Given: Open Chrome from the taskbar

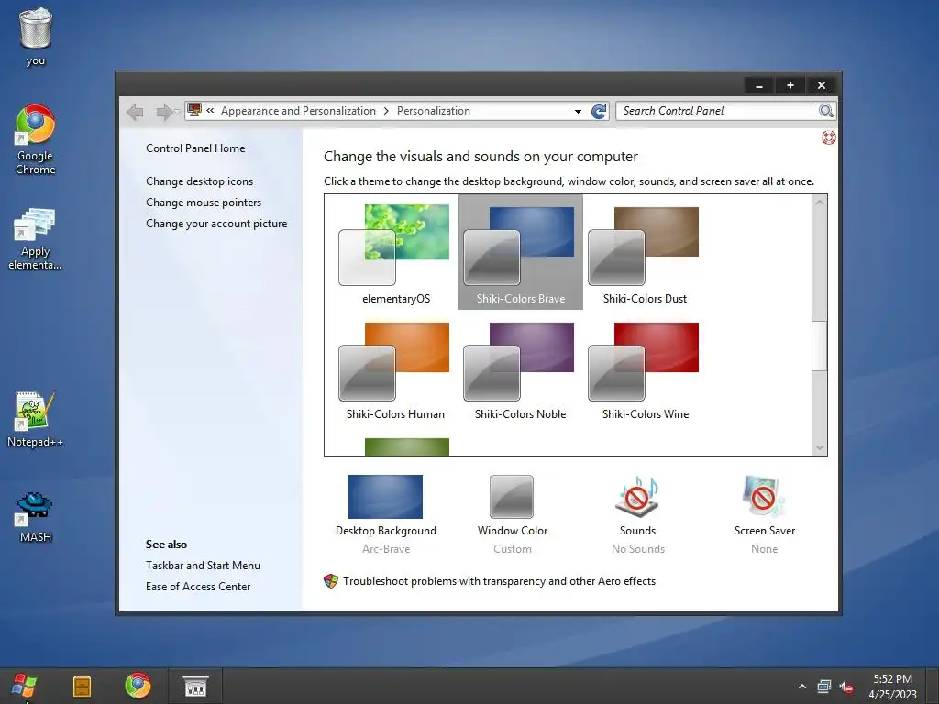Looking at the screenshot, I should point(138,686).
